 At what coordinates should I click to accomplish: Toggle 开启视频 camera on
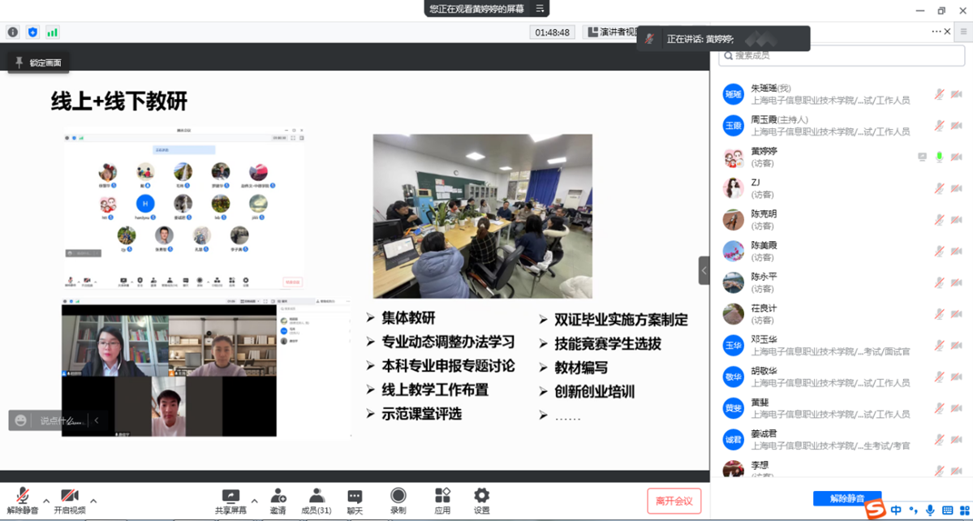70,496
